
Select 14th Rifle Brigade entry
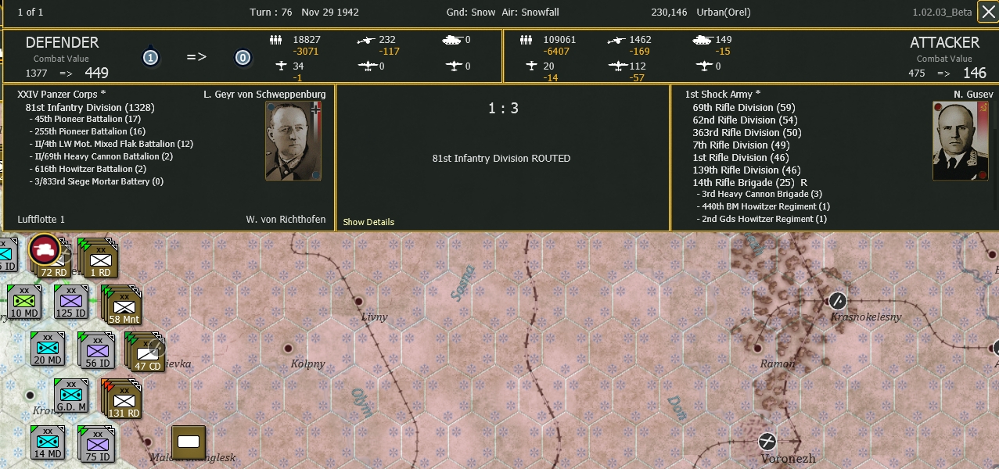point(750,183)
